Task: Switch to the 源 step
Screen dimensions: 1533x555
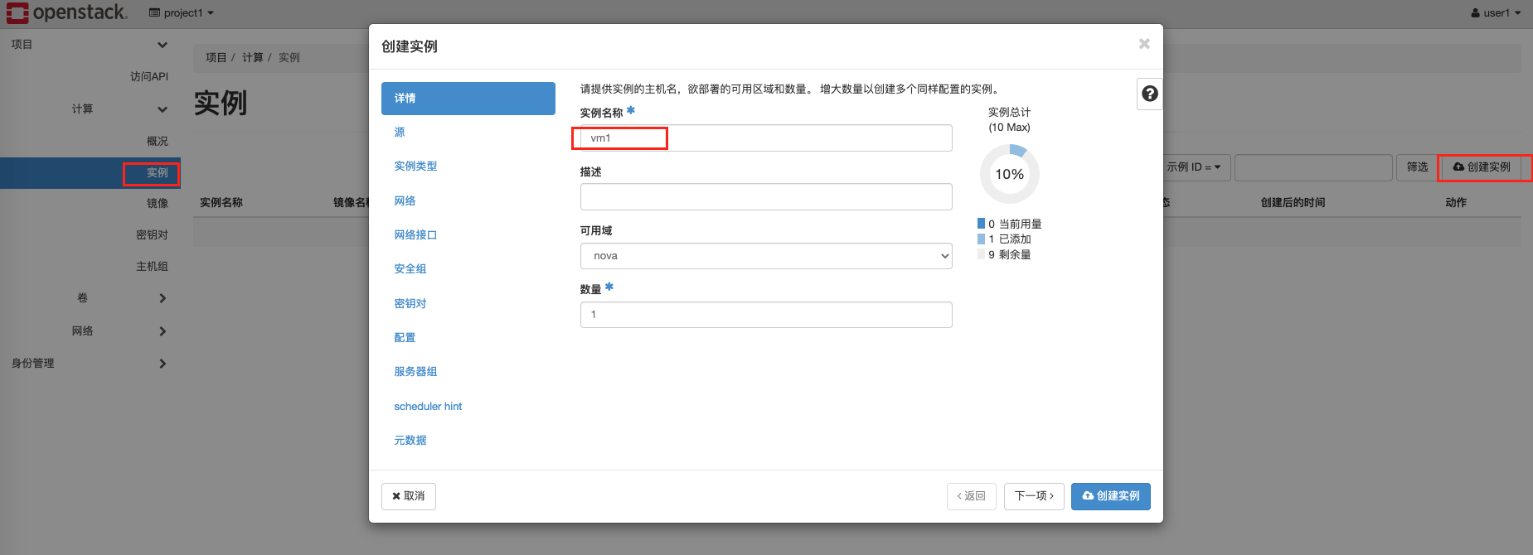Action: tap(400, 132)
